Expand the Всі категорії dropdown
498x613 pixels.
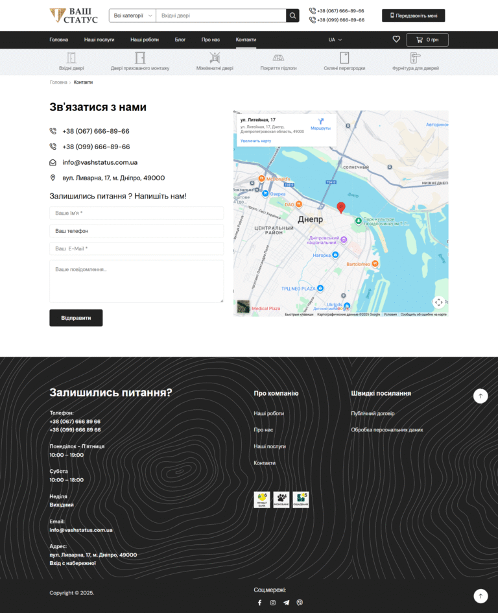tap(132, 16)
